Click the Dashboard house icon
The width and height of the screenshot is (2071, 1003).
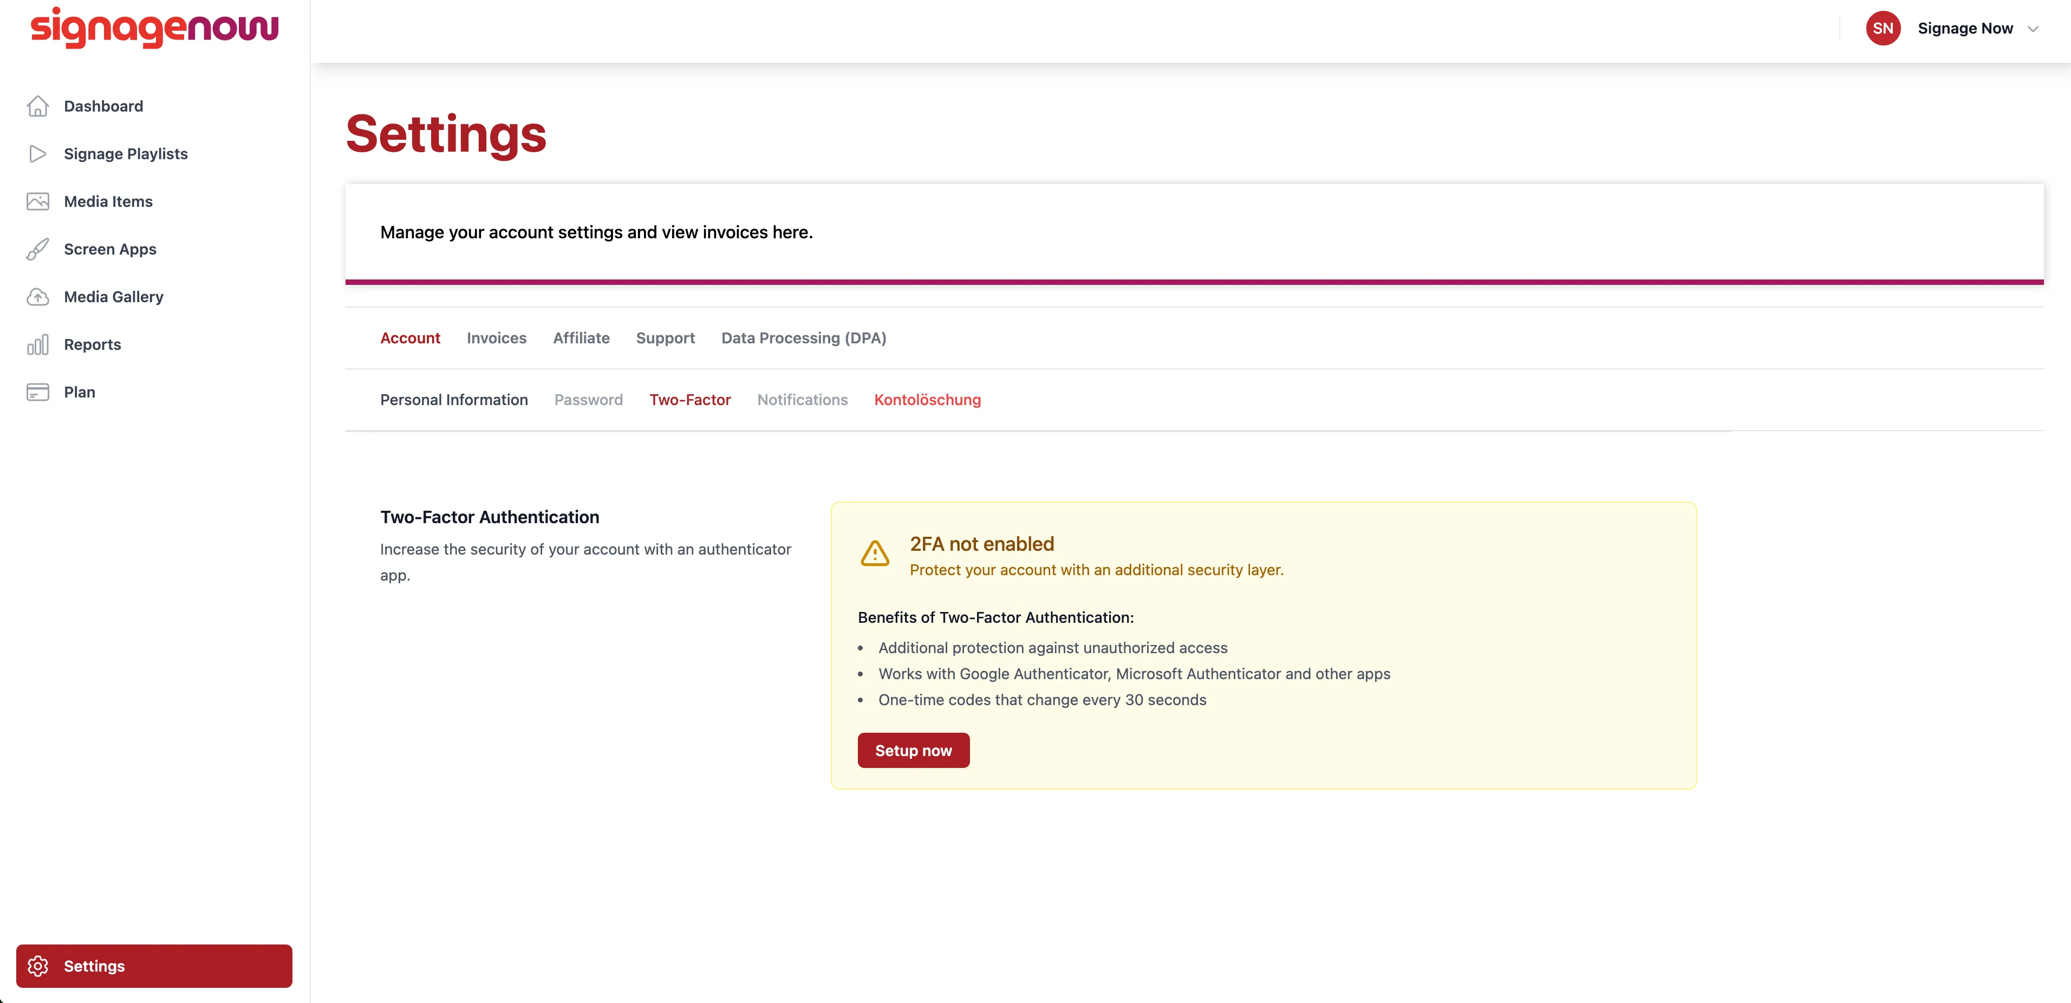click(x=38, y=106)
